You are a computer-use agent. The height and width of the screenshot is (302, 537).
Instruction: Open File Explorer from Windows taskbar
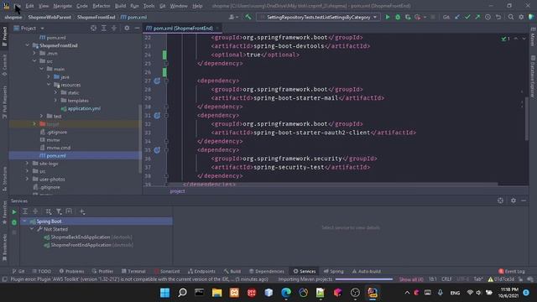click(216, 293)
